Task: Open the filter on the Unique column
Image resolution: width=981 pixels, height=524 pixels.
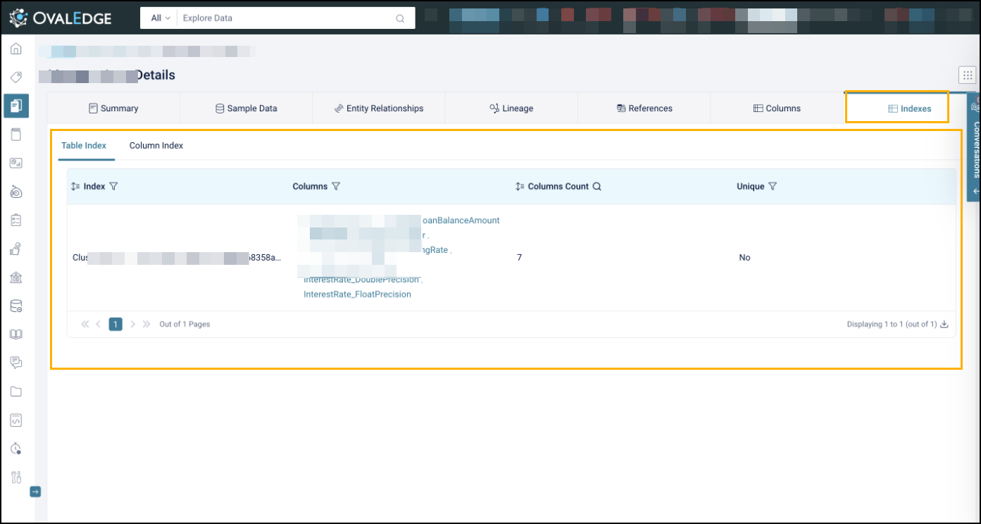Action: 773,187
